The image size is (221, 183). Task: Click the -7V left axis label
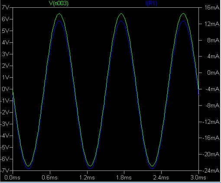click(5, 170)
